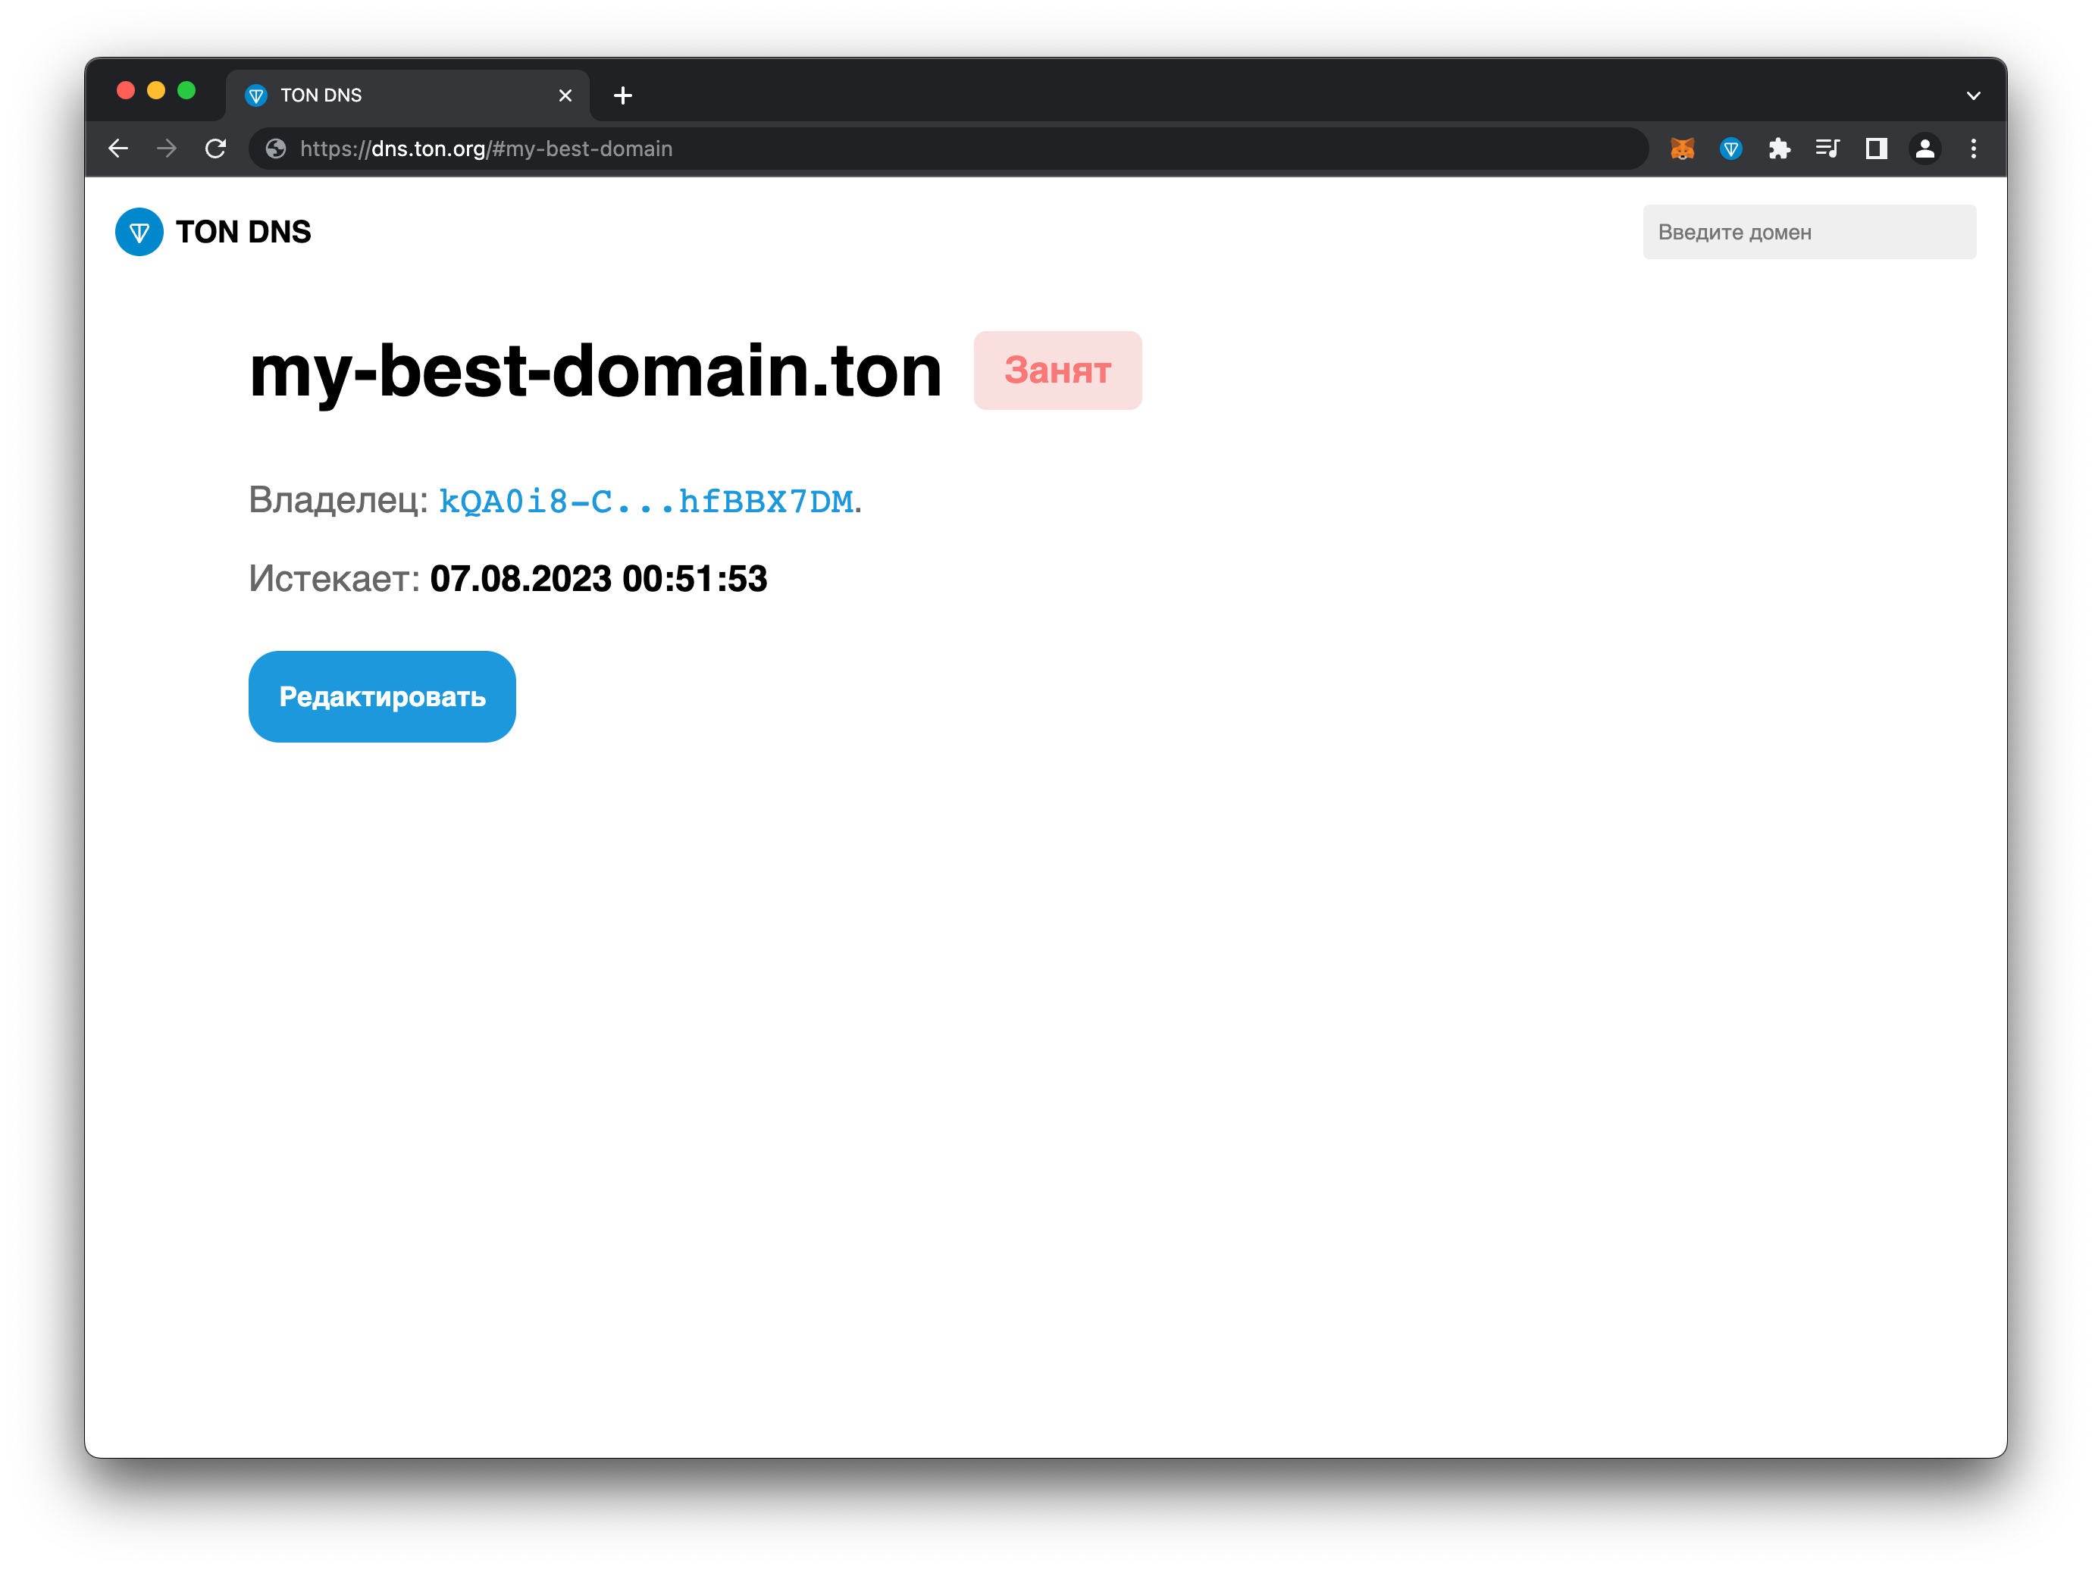2092x1570 pixels.
Task: Click the Владелец label
Action: (339, 500)
